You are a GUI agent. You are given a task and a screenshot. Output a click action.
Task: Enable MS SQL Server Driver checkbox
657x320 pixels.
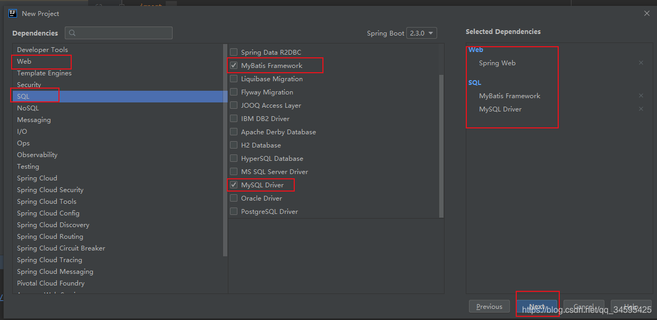(x=234, y=171)
